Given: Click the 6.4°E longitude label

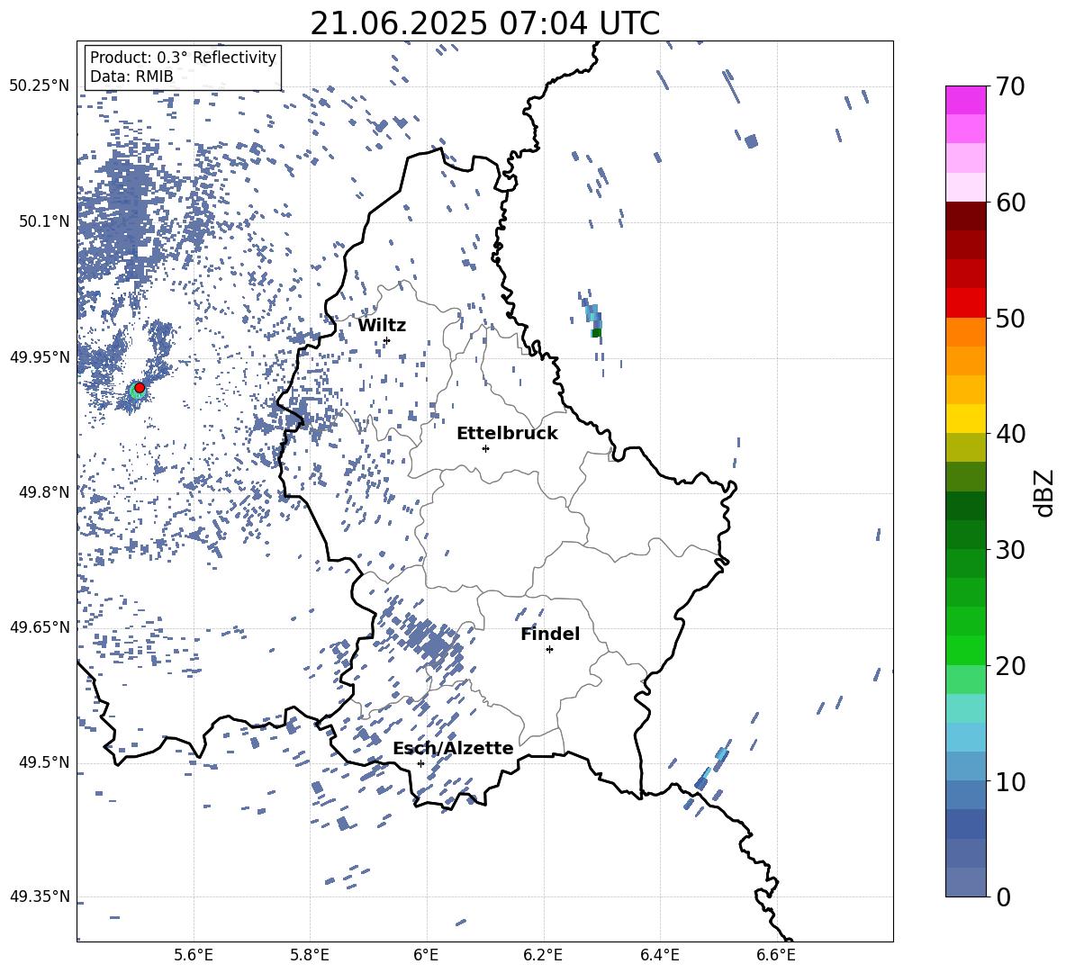Looking at the screenshot, I should click(x=660, y=955).
